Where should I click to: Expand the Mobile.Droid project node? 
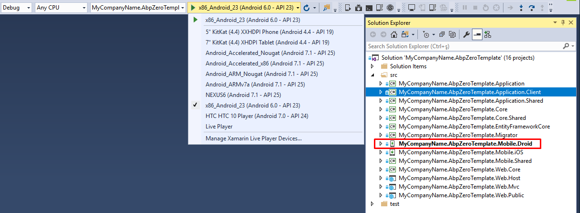381,144
